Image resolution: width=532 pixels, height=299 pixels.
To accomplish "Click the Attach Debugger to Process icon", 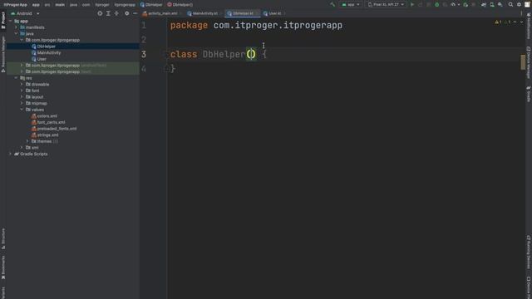I will click(465, 5).
